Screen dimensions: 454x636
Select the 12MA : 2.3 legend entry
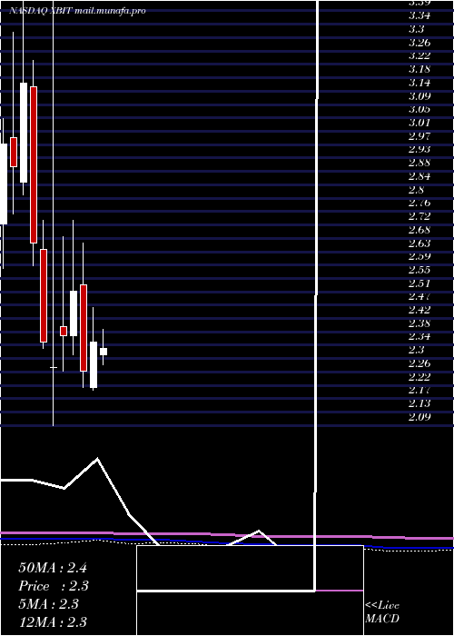(53, 621)
